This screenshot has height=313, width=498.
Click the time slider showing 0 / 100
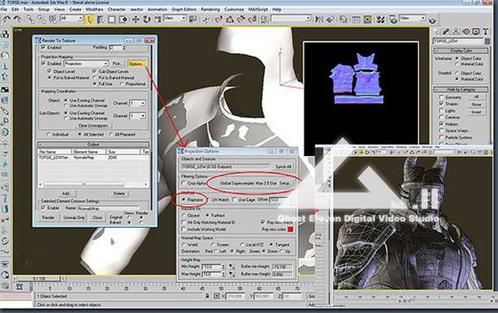(39, 279)
